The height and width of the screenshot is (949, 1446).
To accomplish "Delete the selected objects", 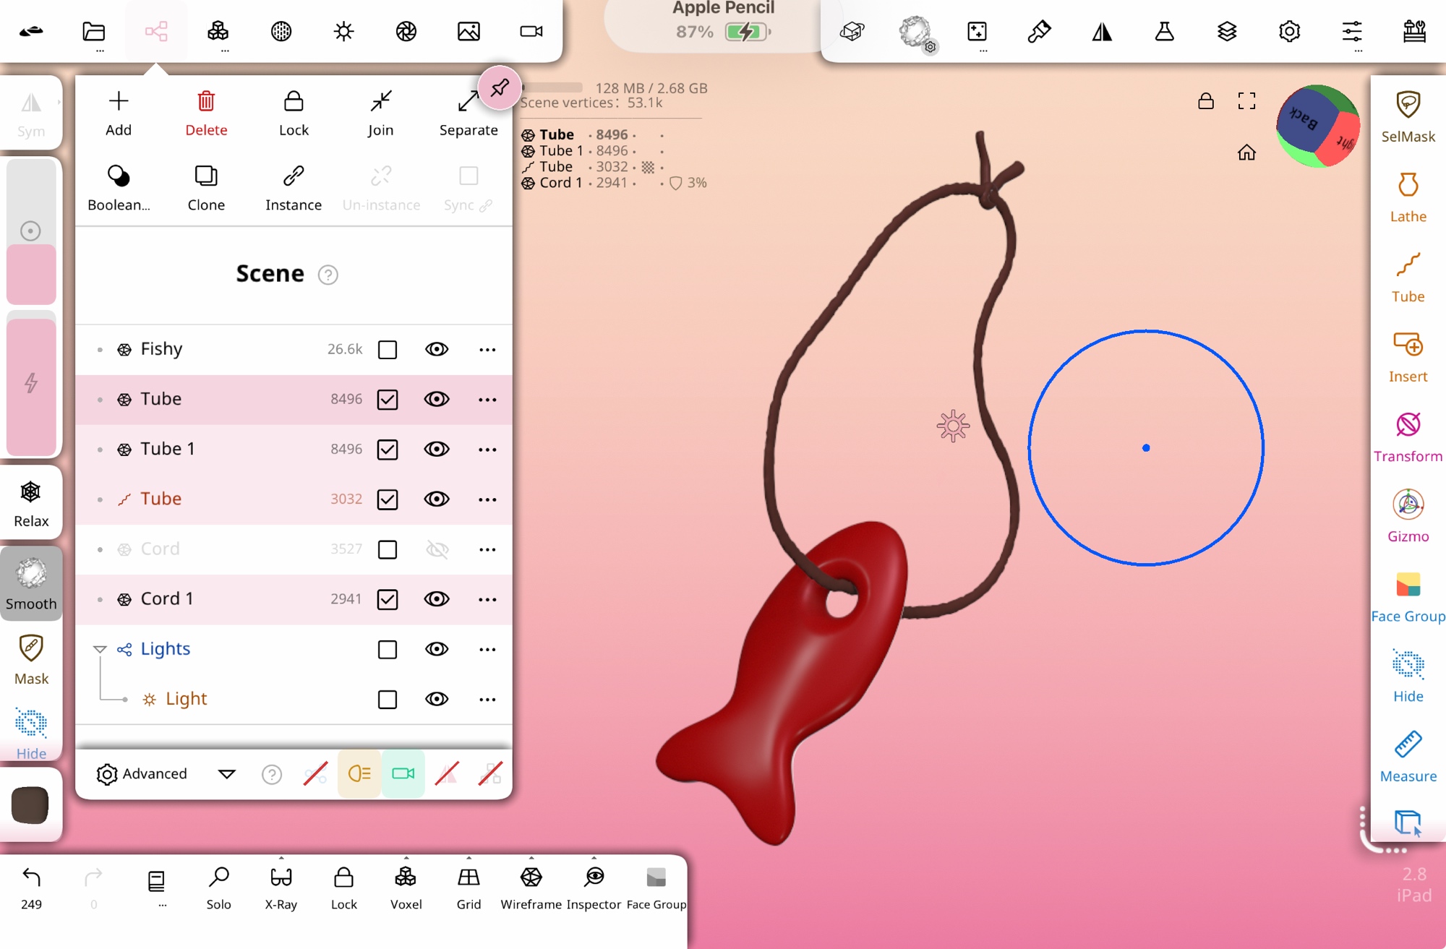I will pyautogui.click(x=206, y=112).
